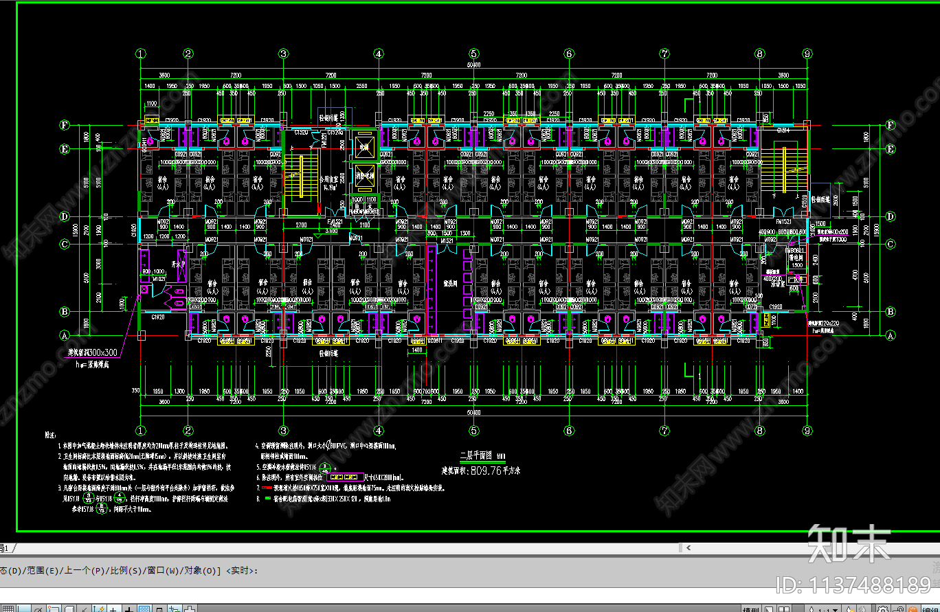Open the 1:1 annotation scale dropdown
The width and height of the screenshot is (940, 612).
823,609
